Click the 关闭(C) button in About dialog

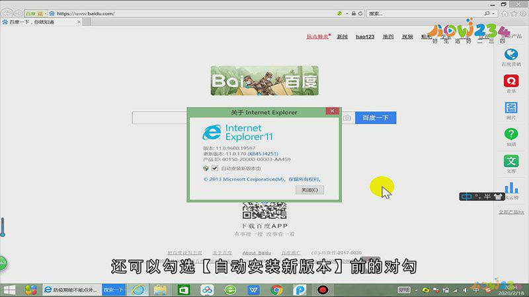pyautogui.click(x=309, y=190)
